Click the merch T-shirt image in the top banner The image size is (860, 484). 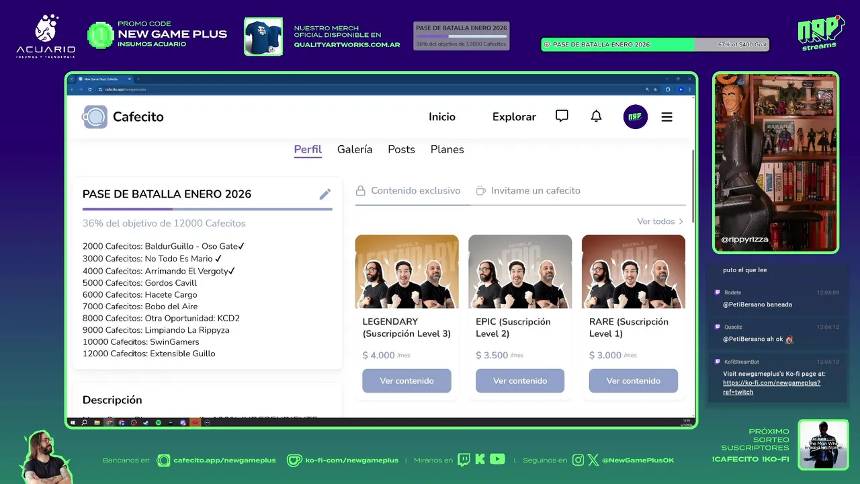pos(263,36)
